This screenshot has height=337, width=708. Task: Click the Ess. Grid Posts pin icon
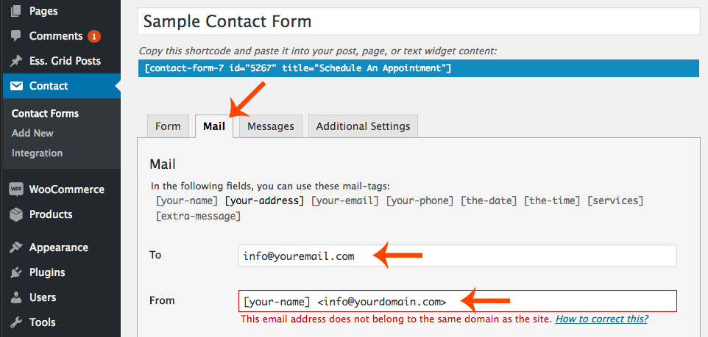(16, 61)
